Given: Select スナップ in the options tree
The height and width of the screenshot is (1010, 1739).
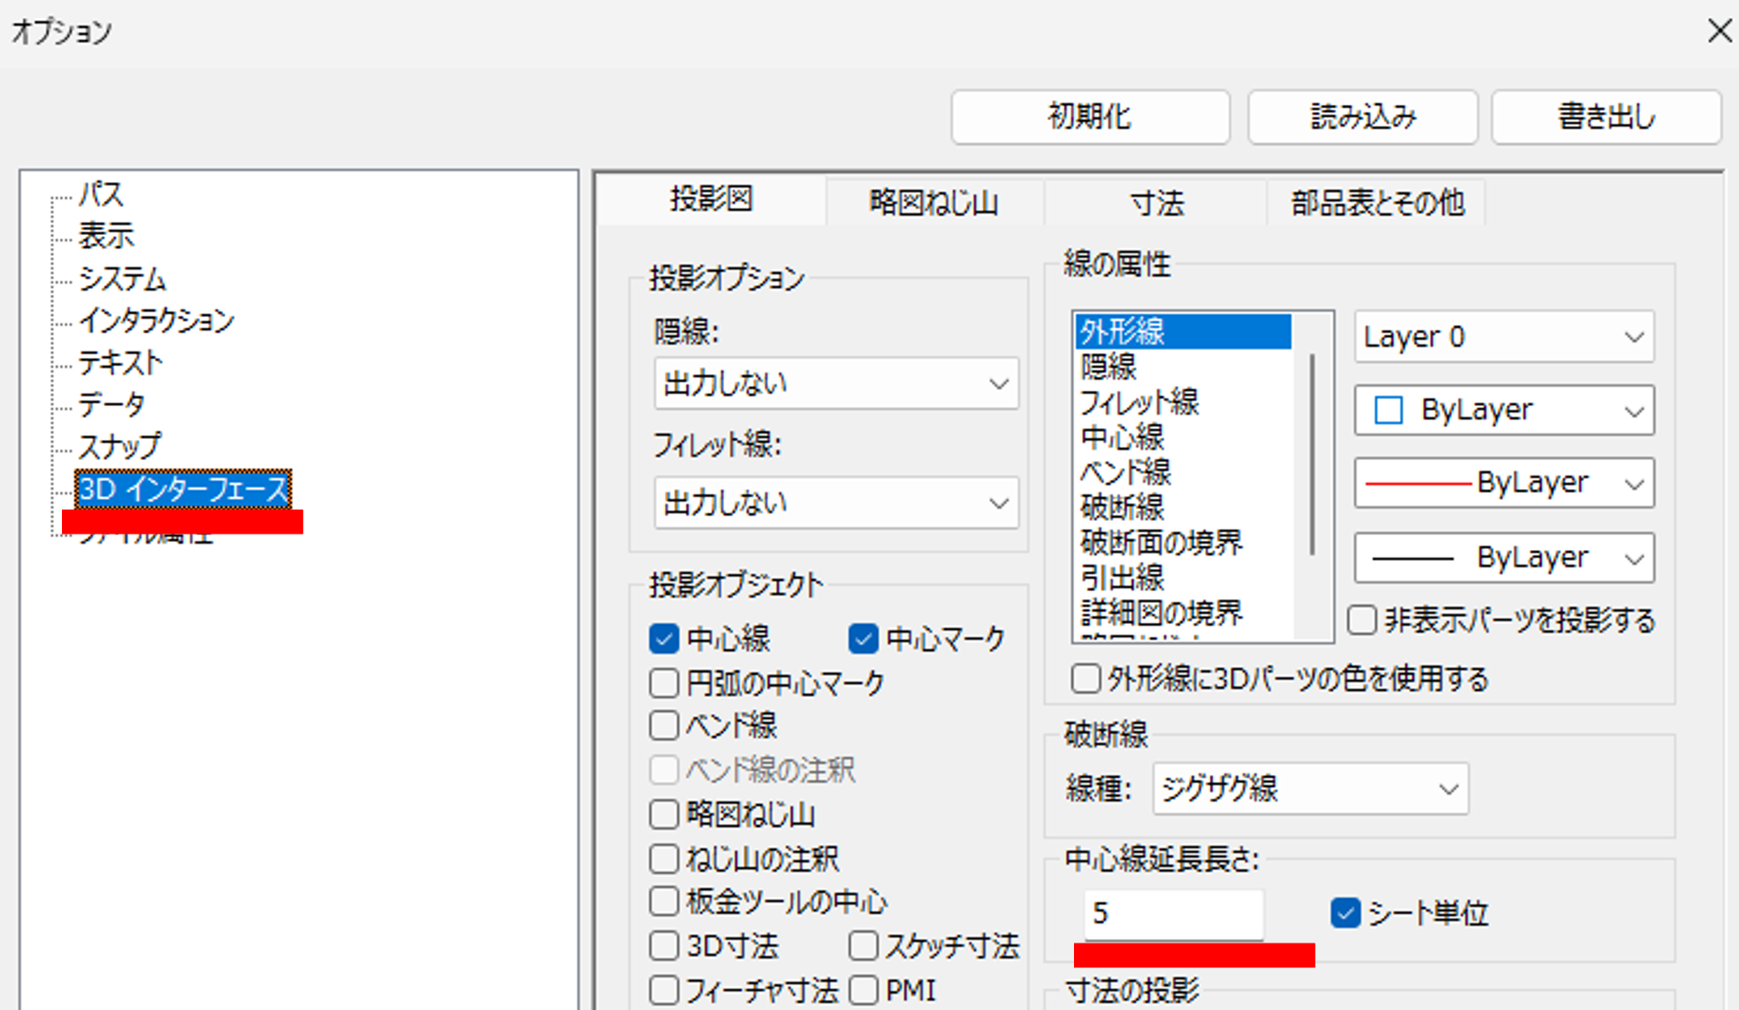Looking at the screenshot, I should click(x=119, y=446).
